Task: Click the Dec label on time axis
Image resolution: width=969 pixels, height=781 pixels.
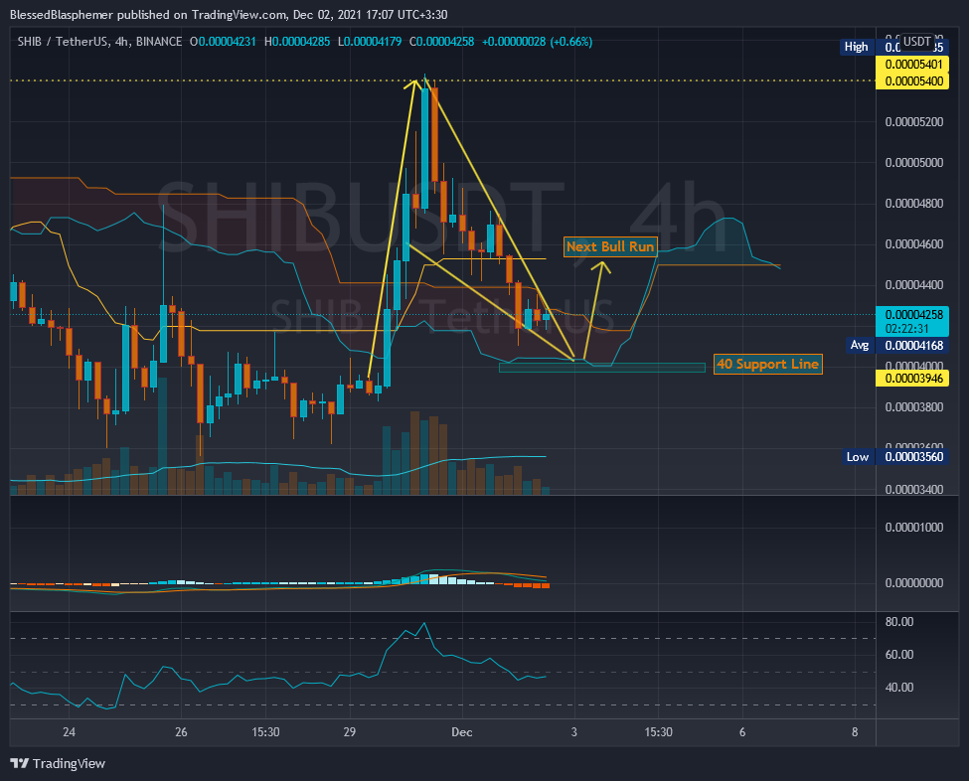Action: click(x=461, y=732)
